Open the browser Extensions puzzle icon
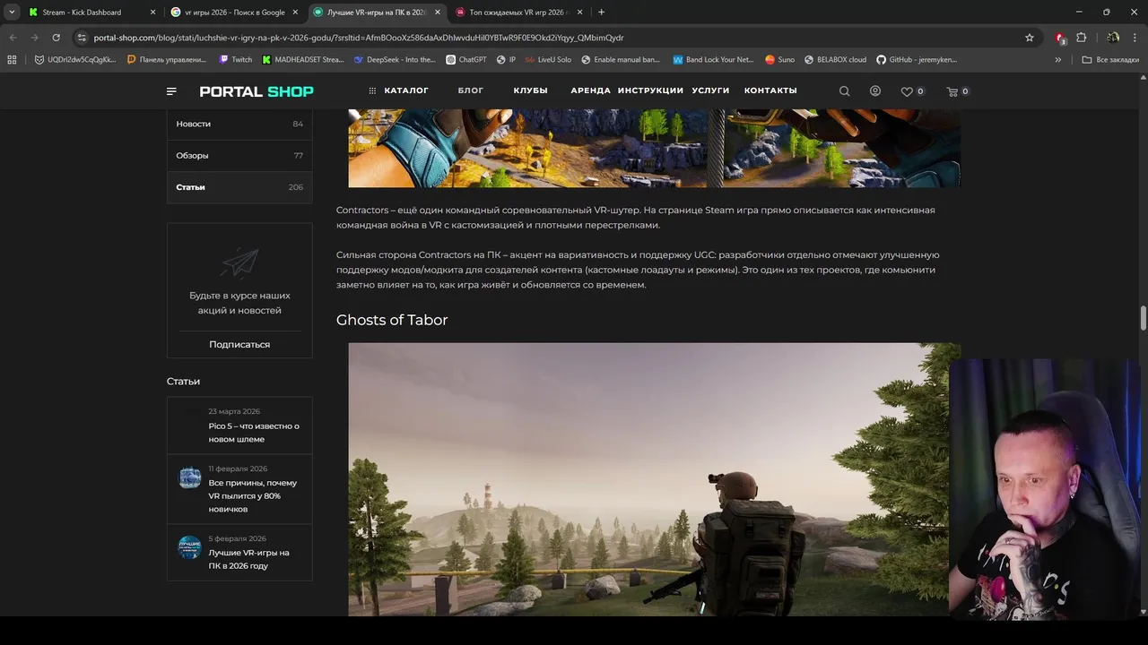 tap(1081, 38)
